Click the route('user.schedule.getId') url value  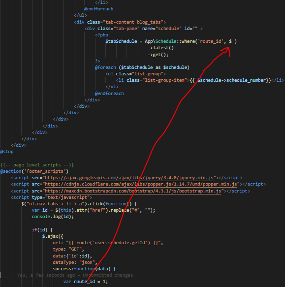point(113,243)
